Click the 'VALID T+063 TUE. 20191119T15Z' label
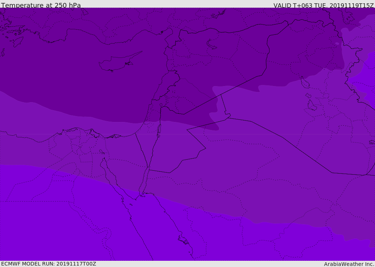The width and height of the screenshot is (375, 267). tap(324, 5)
